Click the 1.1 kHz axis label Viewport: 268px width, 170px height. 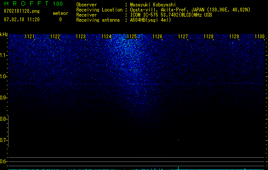[3, 55]
